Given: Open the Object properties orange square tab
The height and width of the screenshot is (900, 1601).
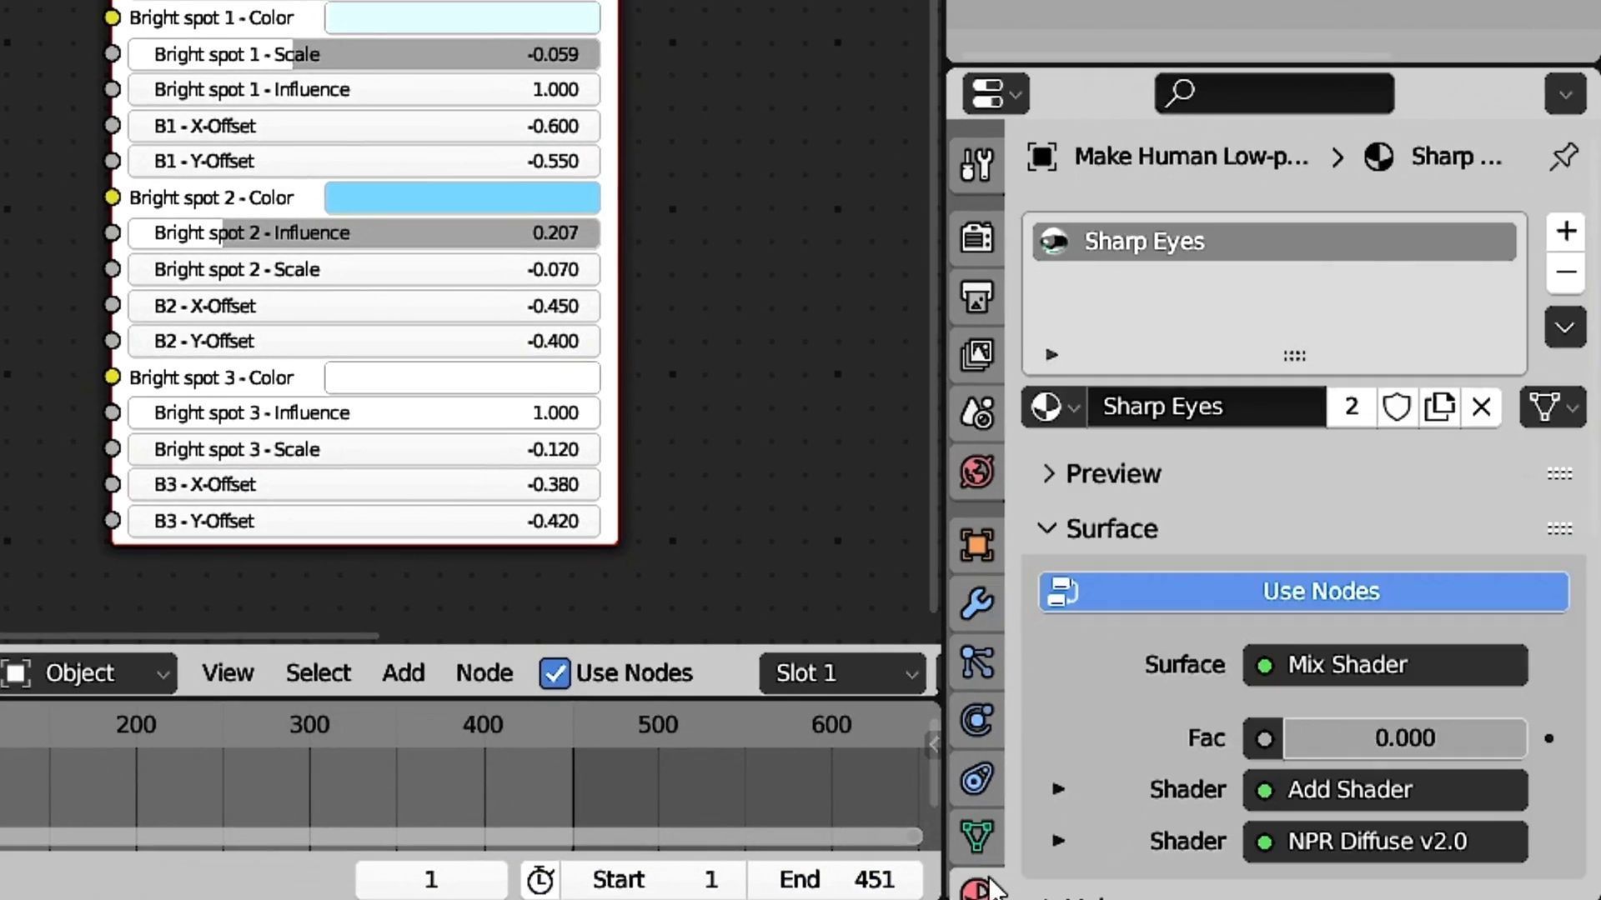Looking at the screenshot, I should point(976,545).
